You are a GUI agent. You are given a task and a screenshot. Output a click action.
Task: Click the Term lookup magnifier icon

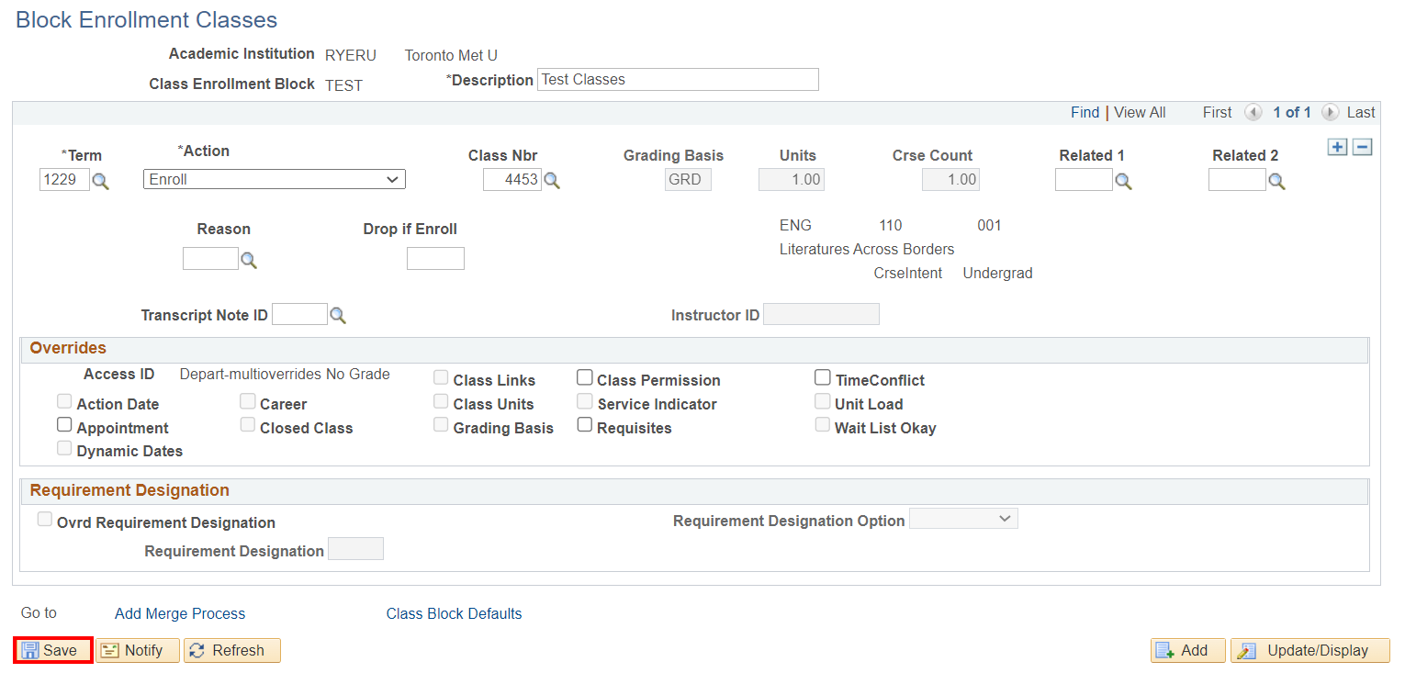point(101,181)
